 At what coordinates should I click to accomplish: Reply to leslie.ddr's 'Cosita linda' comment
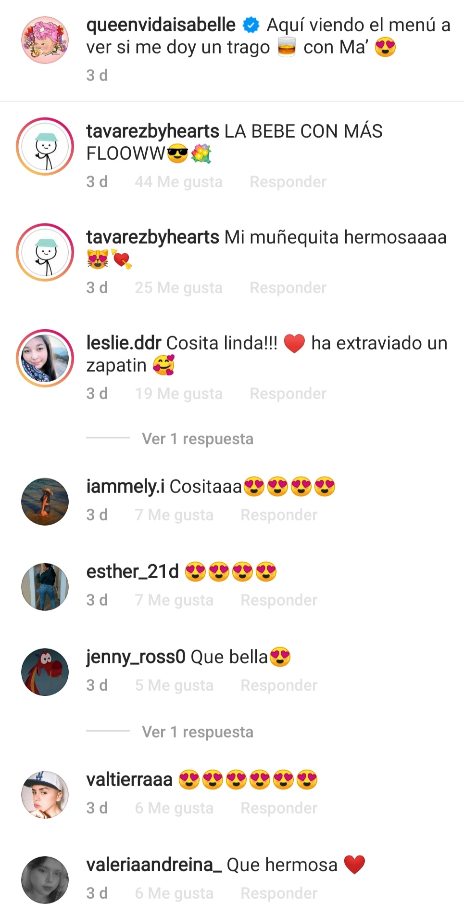(x=288, y=394)
